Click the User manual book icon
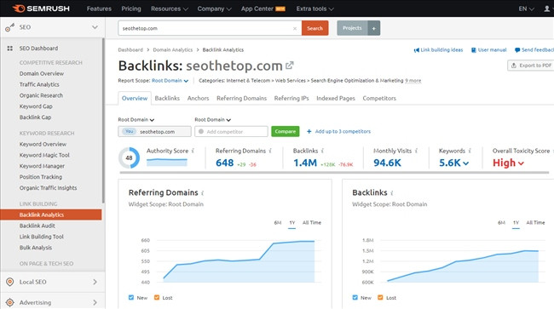This screenshot has width=554, height=309. pos(474,50)
